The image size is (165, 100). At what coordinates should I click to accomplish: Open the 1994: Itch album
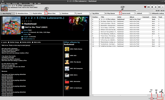pyautogui.click(x=71, y=56)
